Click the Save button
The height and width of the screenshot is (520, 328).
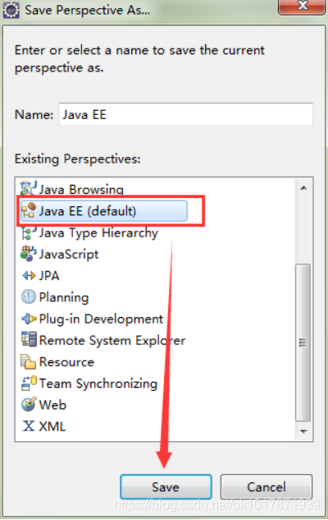166,487
